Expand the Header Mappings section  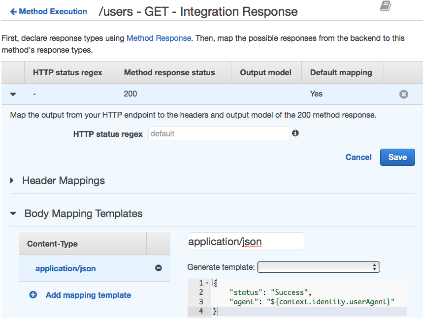coord(12,181)
